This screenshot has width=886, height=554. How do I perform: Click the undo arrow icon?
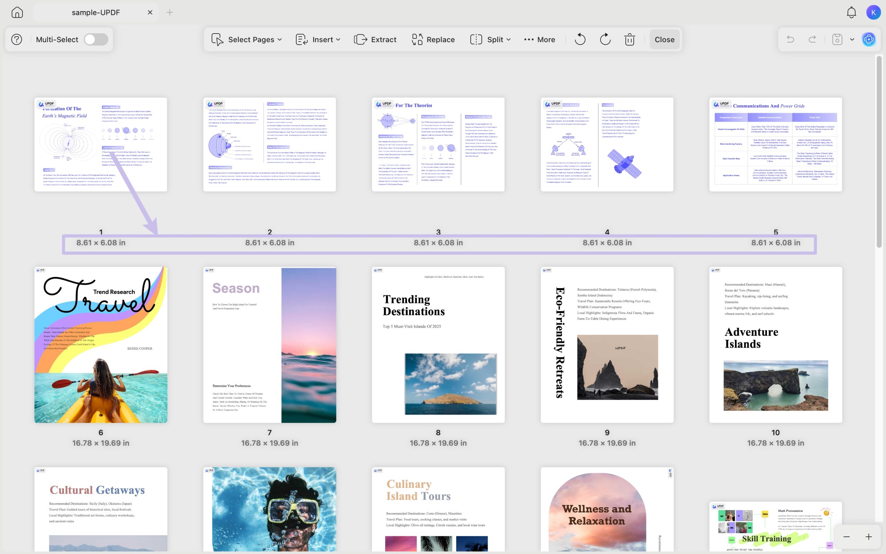click(x=790, y=39)
